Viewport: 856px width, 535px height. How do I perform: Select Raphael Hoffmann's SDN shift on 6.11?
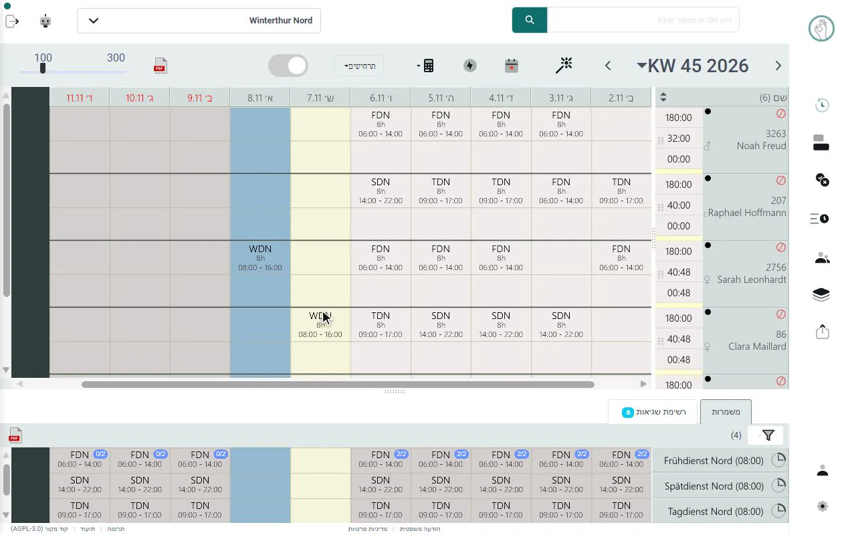(x=381, y=191)
